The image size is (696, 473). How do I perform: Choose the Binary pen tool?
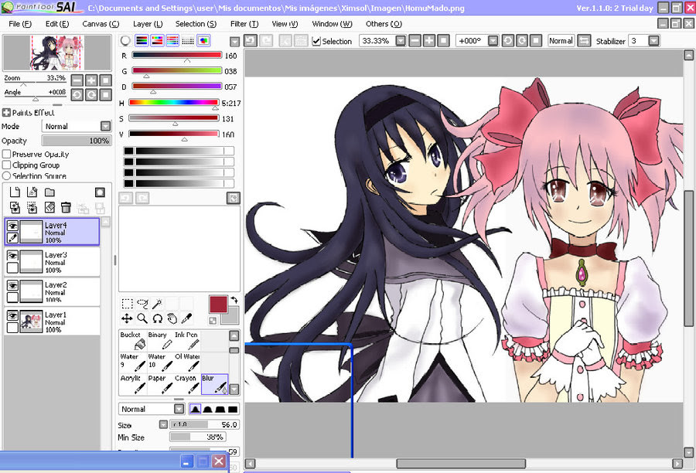pos(160,340)
